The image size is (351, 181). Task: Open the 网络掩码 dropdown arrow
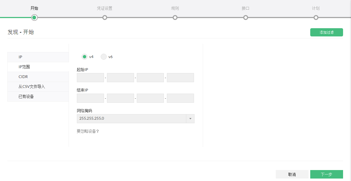(x=190, y=119)
